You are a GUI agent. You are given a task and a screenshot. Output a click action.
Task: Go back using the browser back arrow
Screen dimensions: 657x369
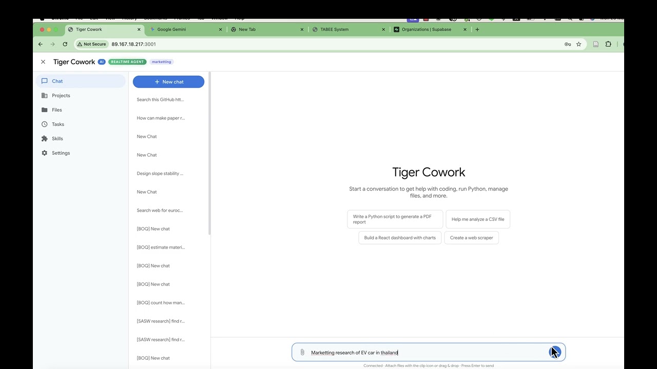click(41, 44)
